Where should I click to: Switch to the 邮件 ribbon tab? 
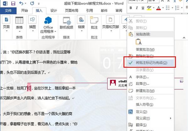[x=104, y=11]
